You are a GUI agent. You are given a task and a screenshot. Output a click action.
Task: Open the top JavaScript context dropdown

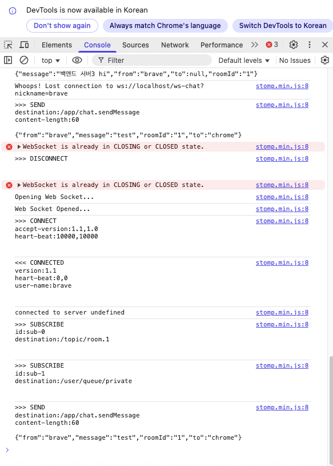pyautogui.click(x=50, y=61)
